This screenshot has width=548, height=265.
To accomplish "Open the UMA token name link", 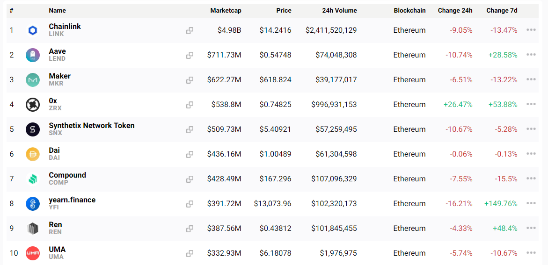I will [57, 250].
